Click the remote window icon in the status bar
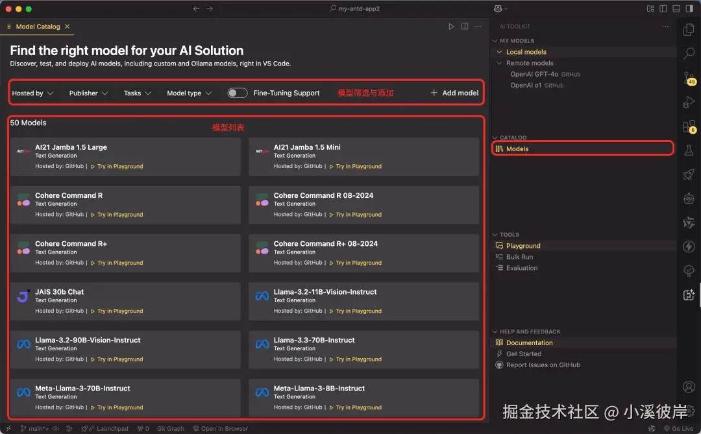This screenshot has height=434, width=701. pos(8,428)
